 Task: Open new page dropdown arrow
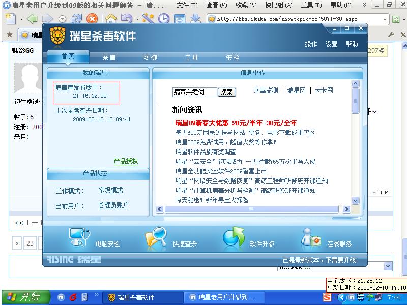click(21, 19)
